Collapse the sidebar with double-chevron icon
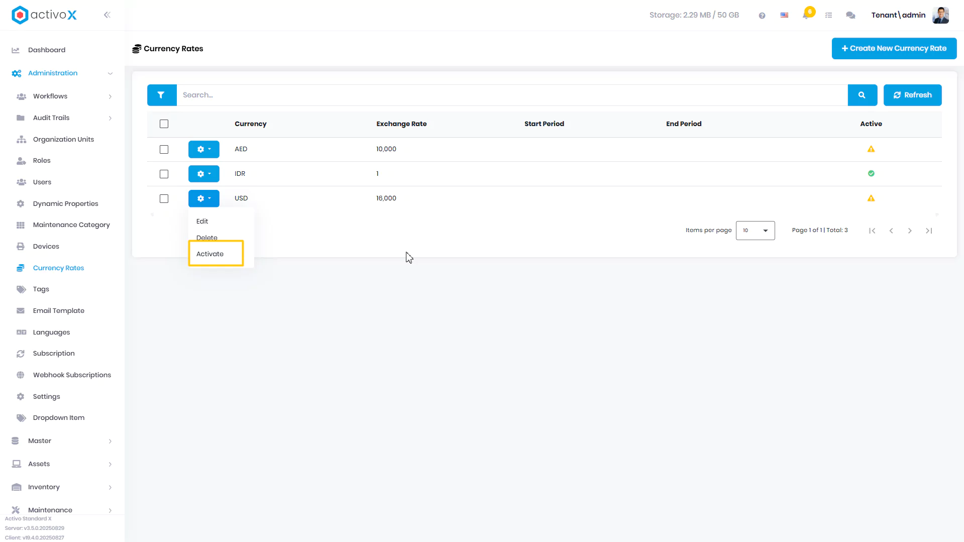 point(107,15)
